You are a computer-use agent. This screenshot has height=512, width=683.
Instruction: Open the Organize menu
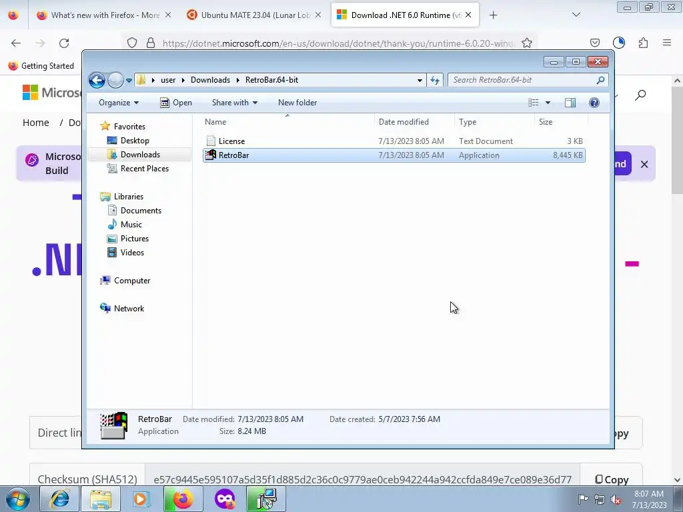119,103
